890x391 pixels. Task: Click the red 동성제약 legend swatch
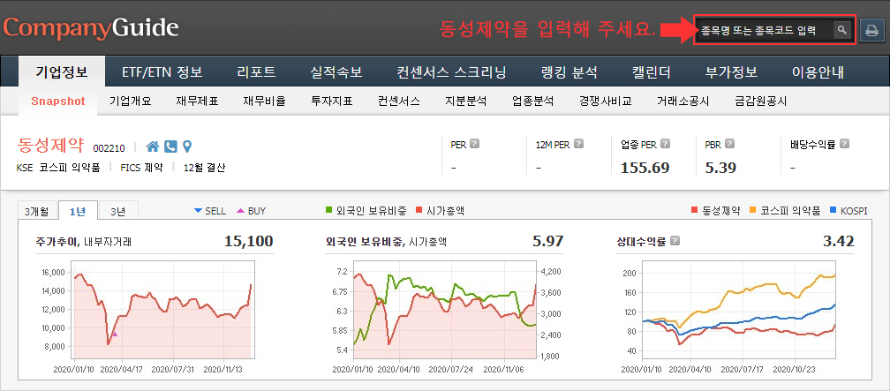694,211
